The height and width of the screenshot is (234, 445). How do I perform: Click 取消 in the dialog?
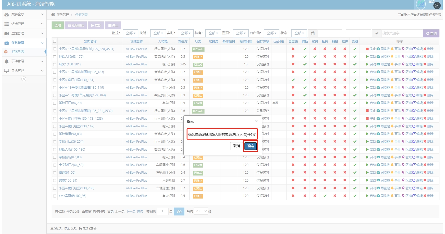(237, 146)
